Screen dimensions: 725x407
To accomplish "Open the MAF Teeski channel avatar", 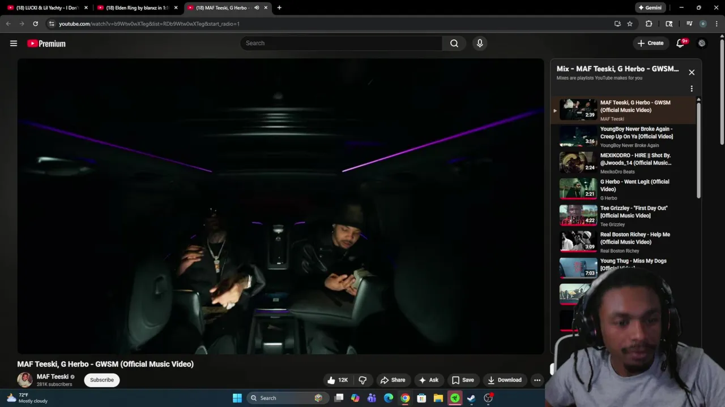I will 25,380.
